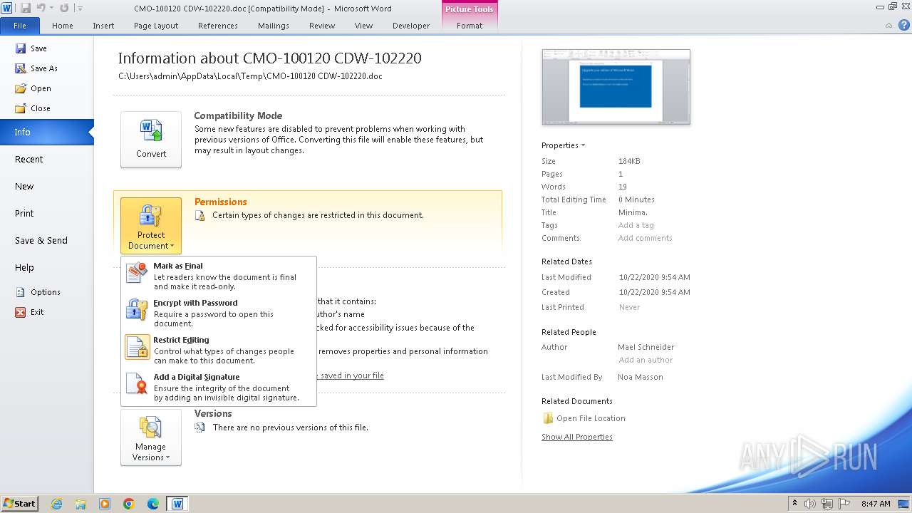Click Save in the Backstage menu

click(31, 48)
